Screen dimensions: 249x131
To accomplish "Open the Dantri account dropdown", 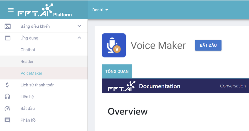I will click(100, 10).
